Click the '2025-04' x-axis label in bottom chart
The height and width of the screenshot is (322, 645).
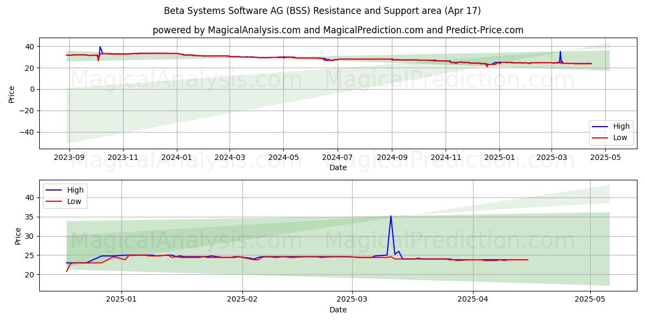[x=474, y=300]
